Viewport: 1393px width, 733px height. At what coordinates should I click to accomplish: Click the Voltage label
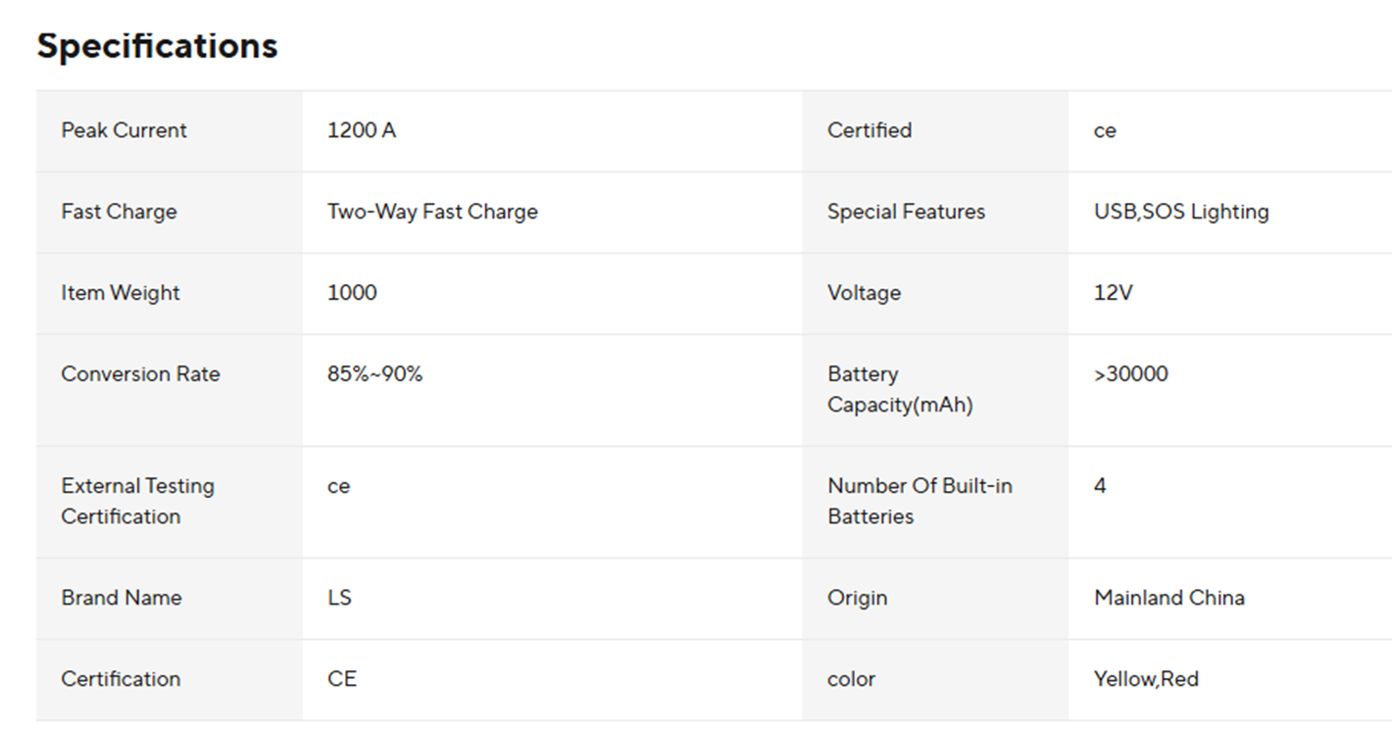[x=864, y=293]
